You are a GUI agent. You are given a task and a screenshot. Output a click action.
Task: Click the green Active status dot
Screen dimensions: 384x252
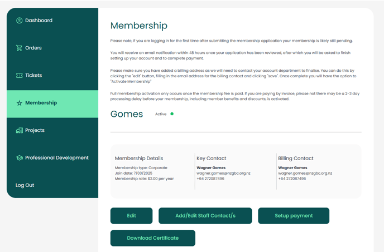click(x=172, y=114)
